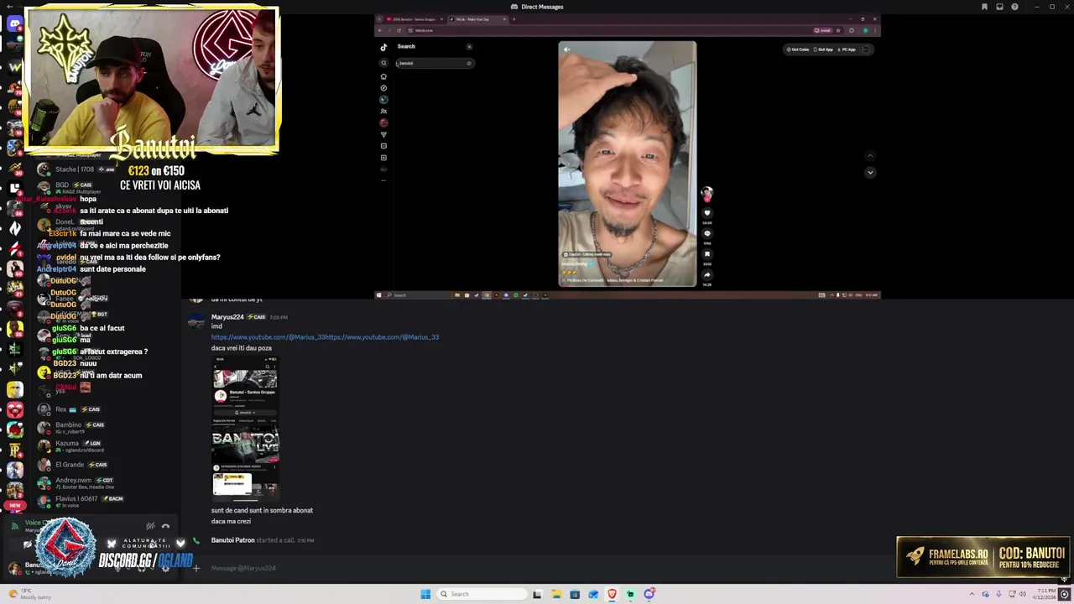Toggle TikTok video mute speaker in stream

(x=566, y=49)
